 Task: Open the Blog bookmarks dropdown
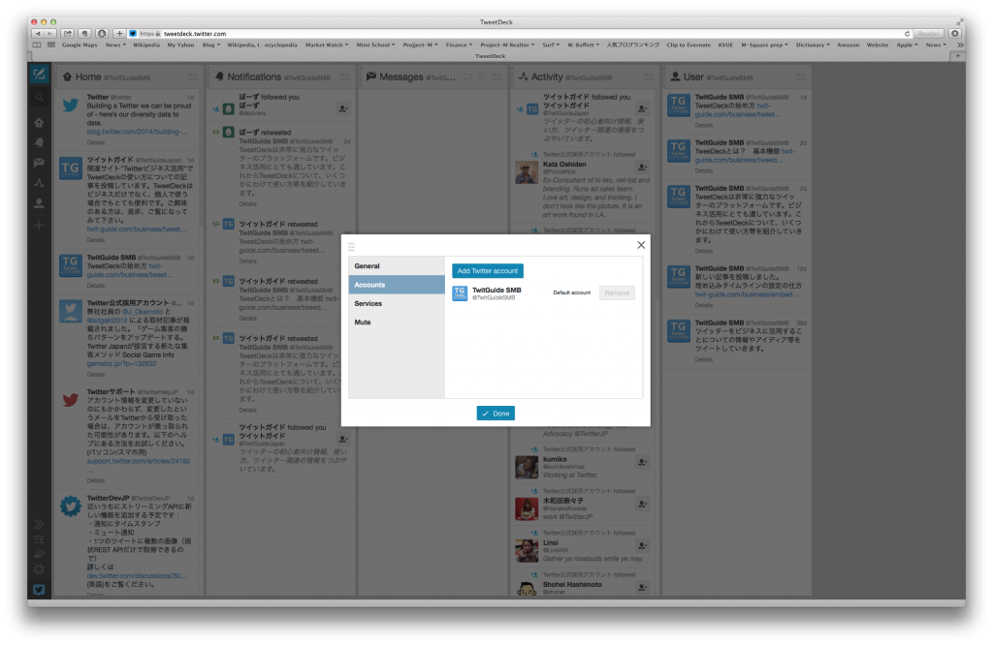(211, 45)
